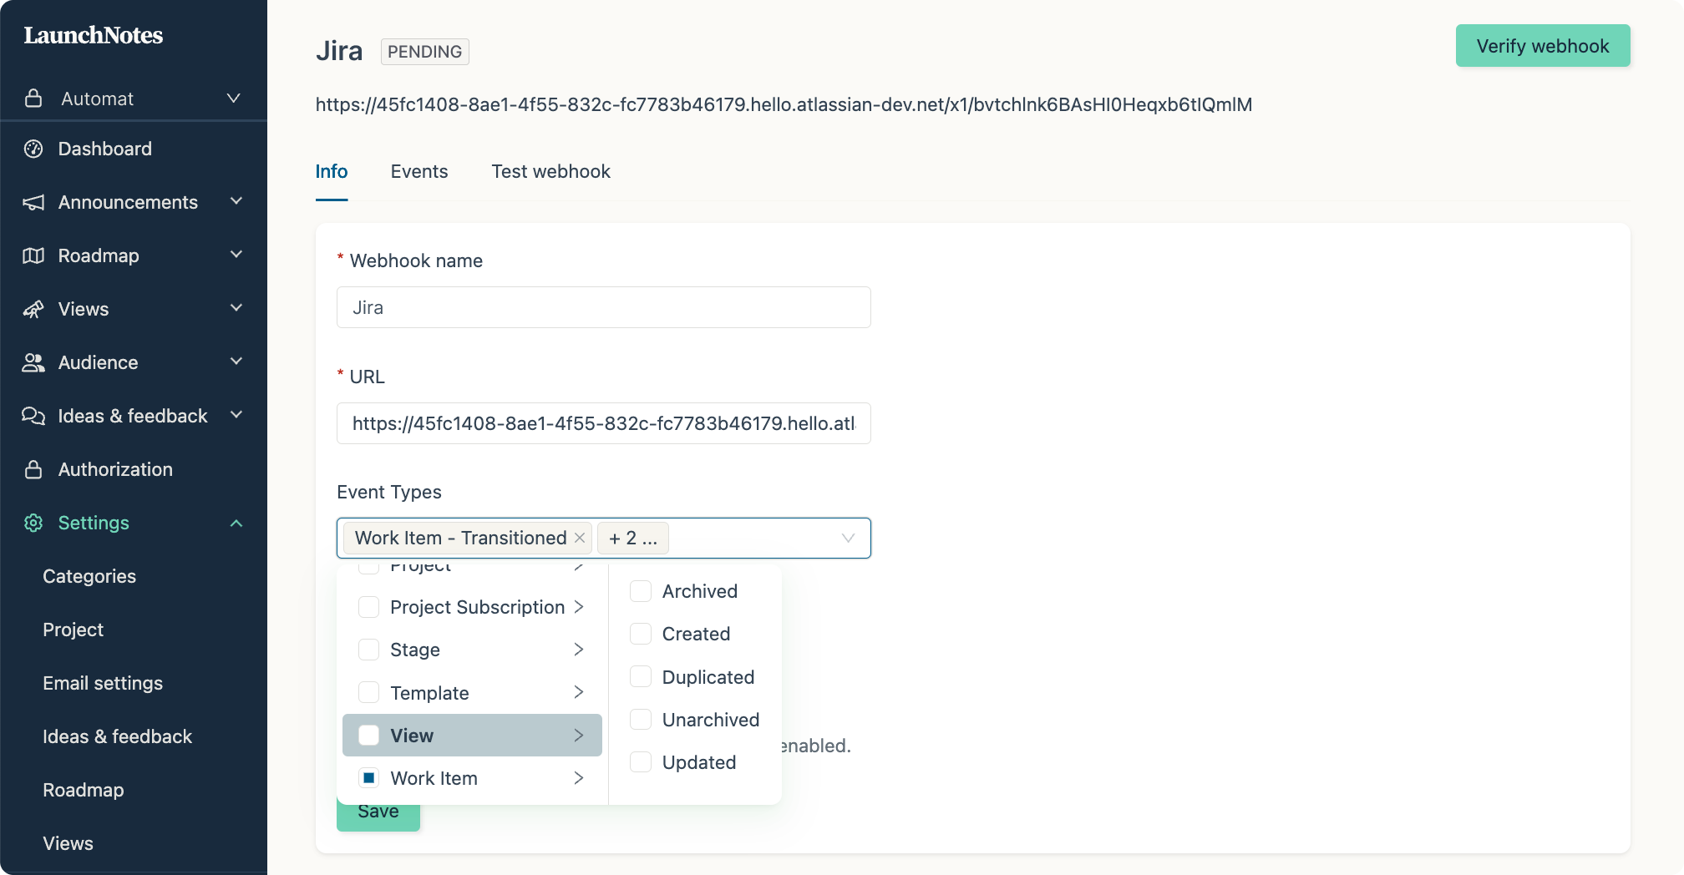
Task: Open Roadmap settings sub-item
Action: tap(84, 790)
